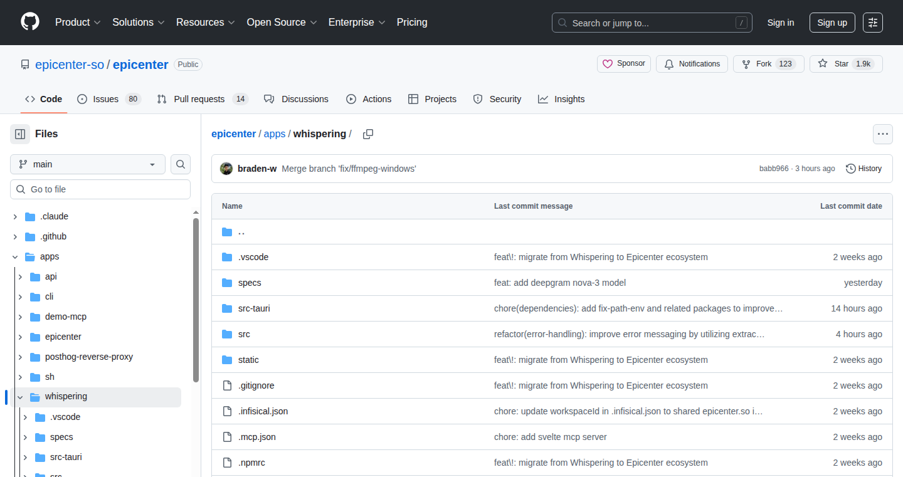Image resolution: width=903 pixels, height=477 pixels.
Task: Open the deepgram nova-3 commit message
Action: [x=560, y=283]
